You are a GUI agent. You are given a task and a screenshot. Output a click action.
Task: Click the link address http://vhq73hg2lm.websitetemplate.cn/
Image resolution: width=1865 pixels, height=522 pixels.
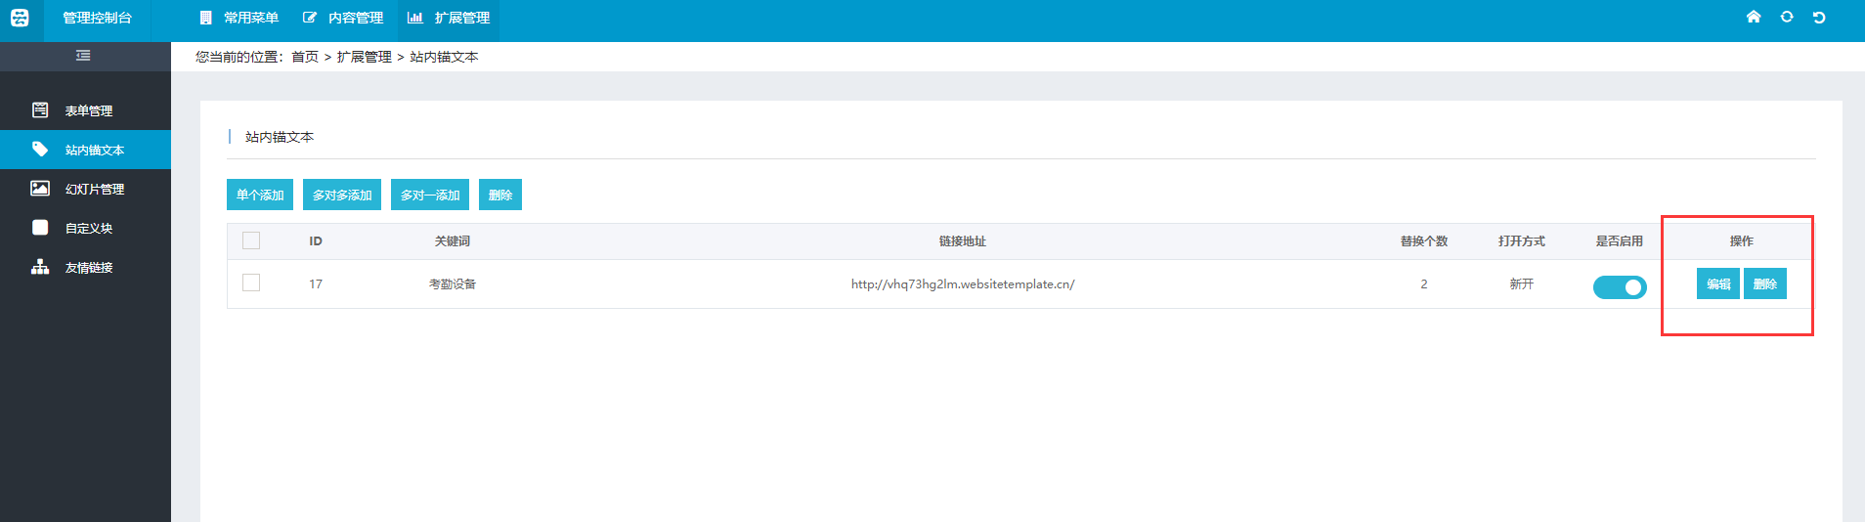click(x=963, y=283)
